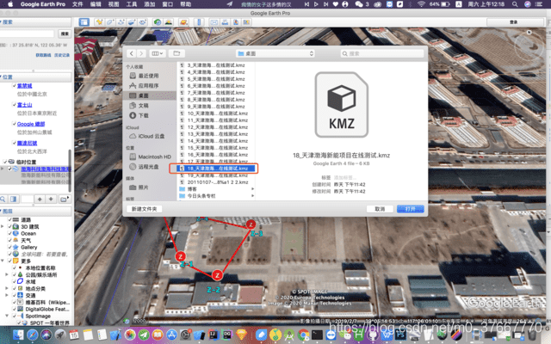
Task: Open the 工具 menu
Action: (x=132, y=4)
